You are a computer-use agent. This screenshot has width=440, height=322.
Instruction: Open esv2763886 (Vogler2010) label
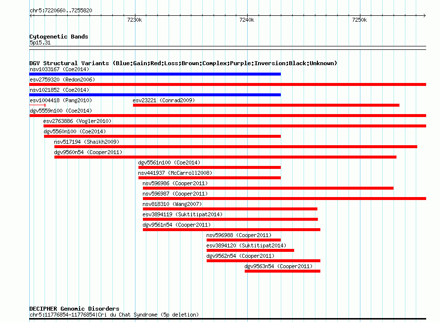coord(77,121)
